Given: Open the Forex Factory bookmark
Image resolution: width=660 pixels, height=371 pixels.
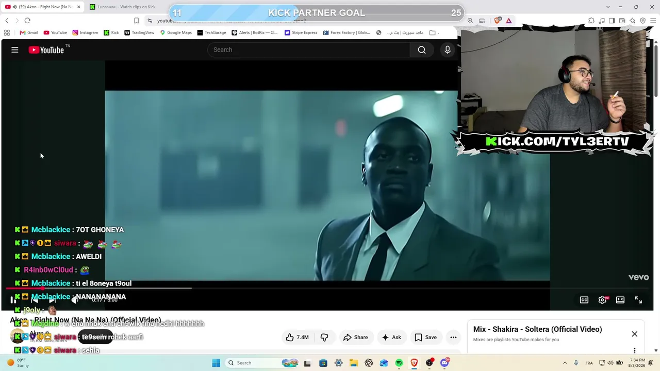Looking at the screenshot, I should 346,32.
